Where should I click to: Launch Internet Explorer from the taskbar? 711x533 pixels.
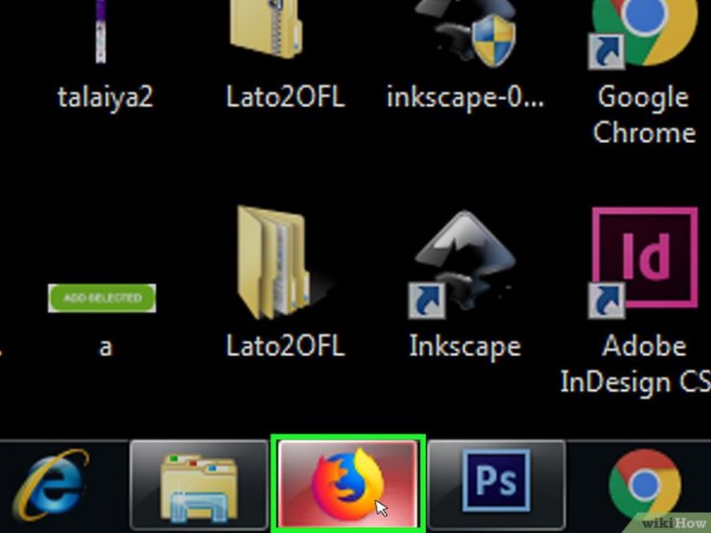click(x=51, y=485)
